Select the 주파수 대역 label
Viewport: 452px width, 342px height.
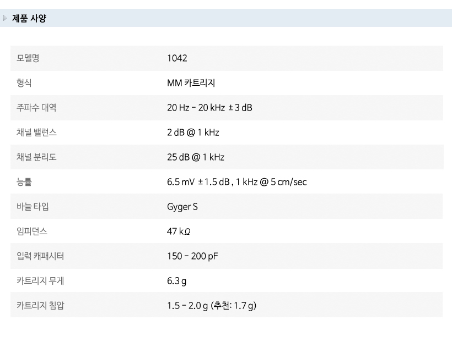(36, 108)
